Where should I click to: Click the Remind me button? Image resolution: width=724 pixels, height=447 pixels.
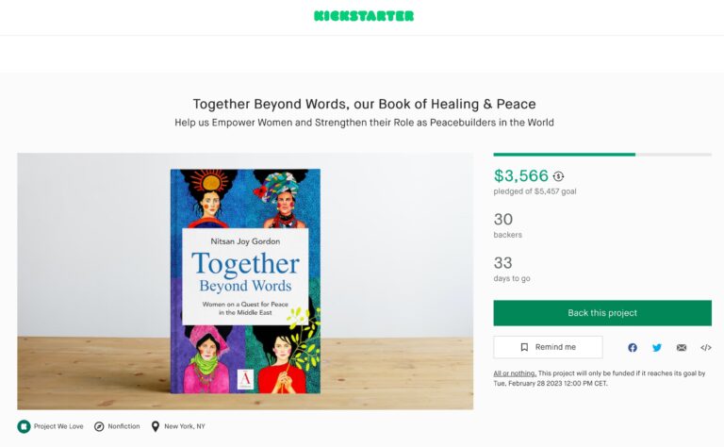click(548, 347)
